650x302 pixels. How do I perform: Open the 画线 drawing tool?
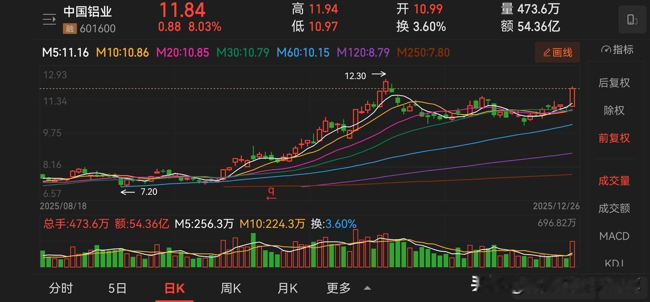(557, 52)
